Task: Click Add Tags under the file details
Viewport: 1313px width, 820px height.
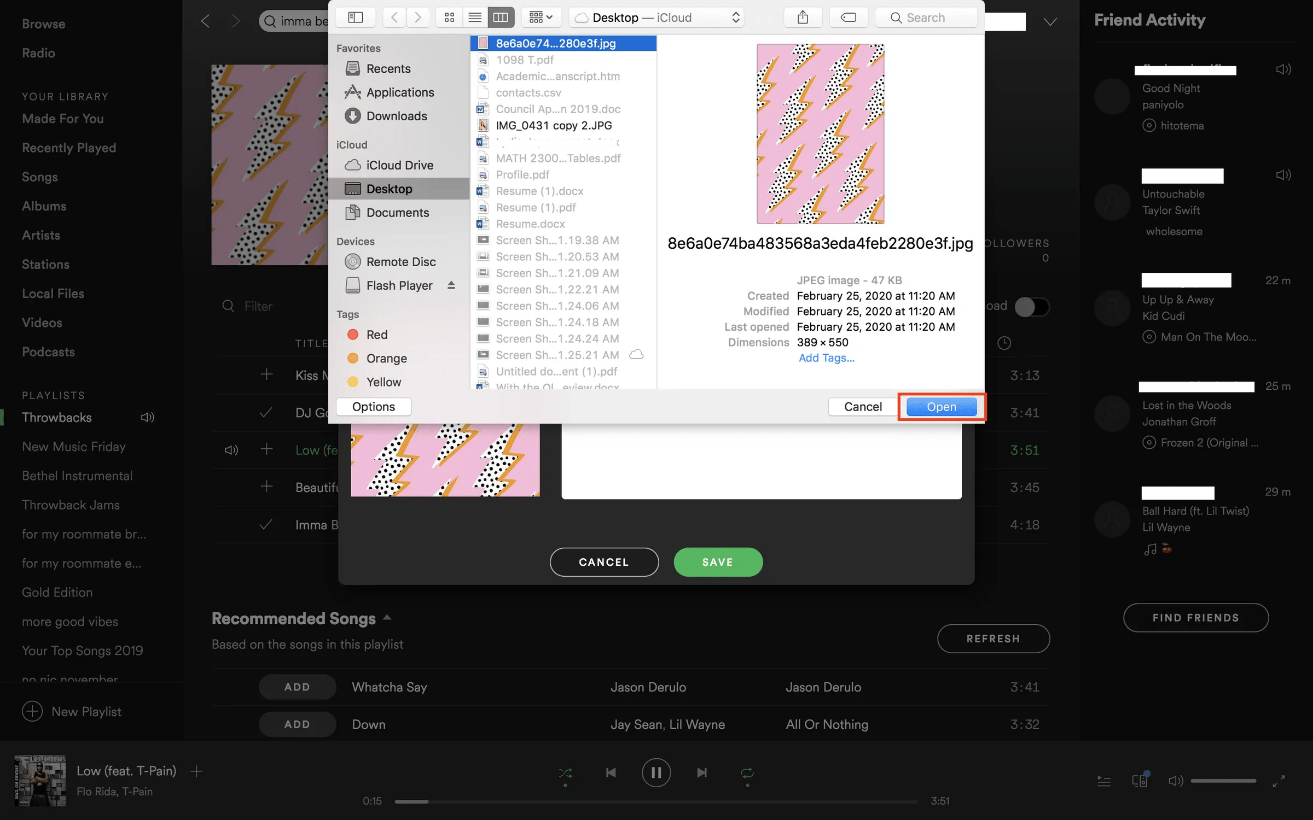Action: click(x=826, y=358)
